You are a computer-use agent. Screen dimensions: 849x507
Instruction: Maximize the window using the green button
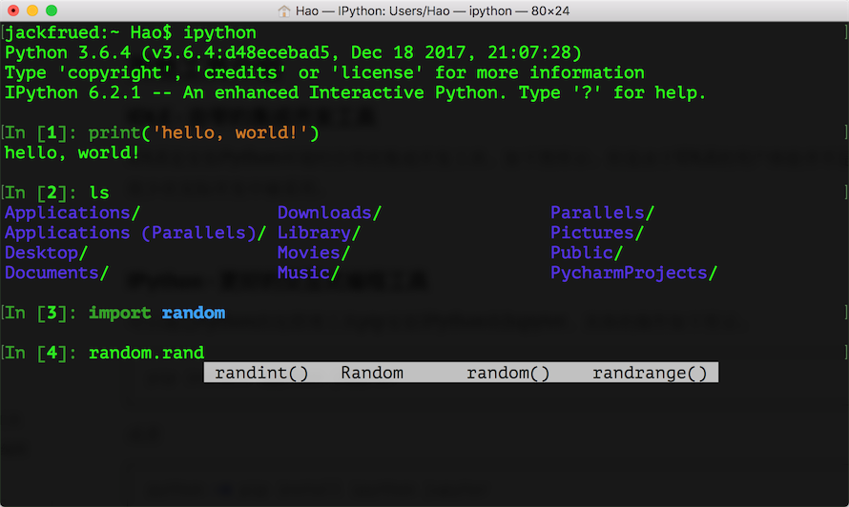pyautogui.click(x=52, y=10)
